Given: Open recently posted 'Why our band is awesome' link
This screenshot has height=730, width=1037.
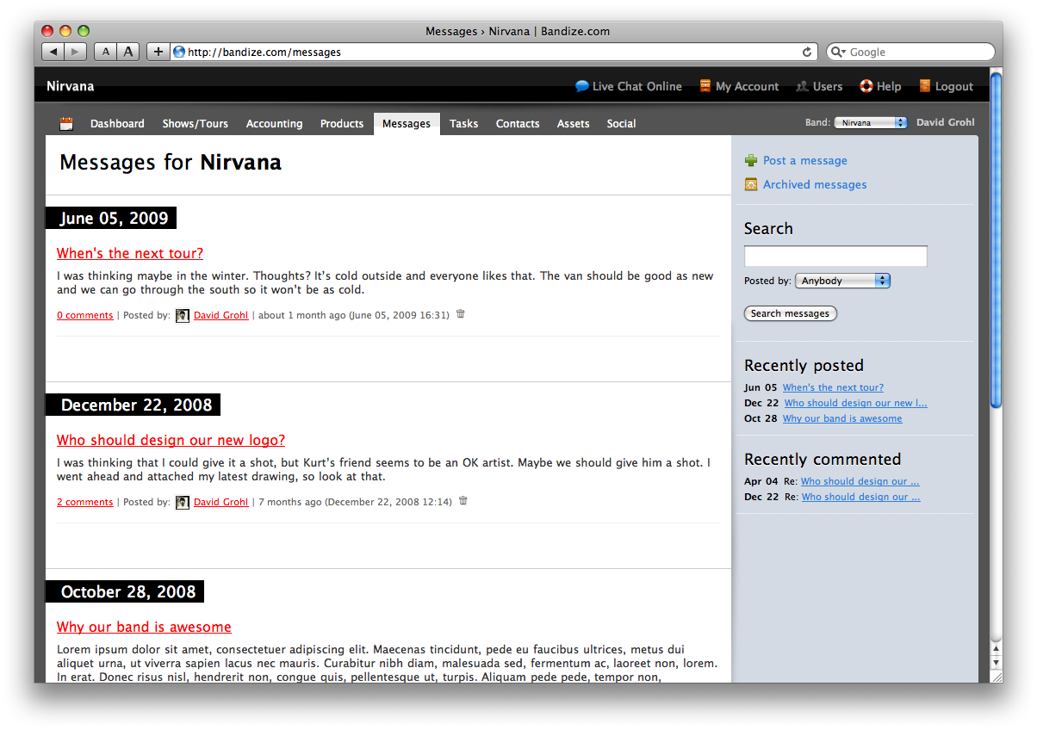Looking at the screenshot, I should (x=842, y=418).
